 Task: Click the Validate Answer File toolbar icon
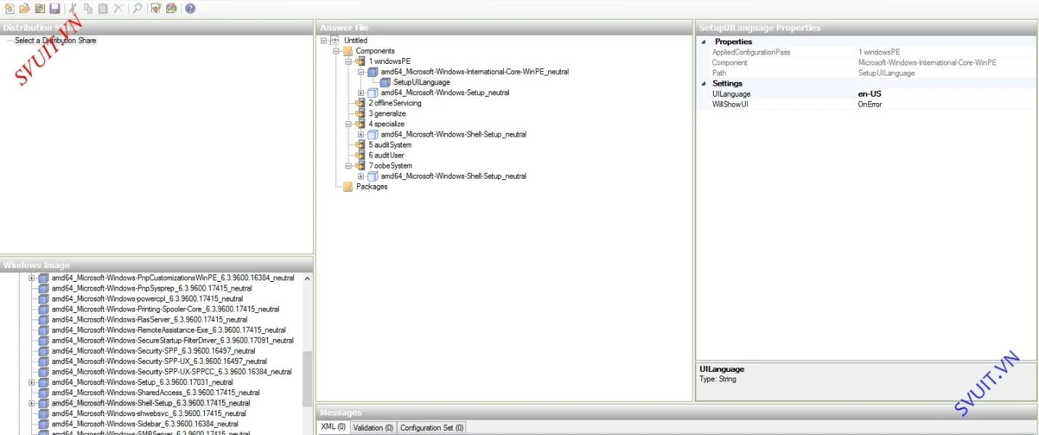click(155, 9)
